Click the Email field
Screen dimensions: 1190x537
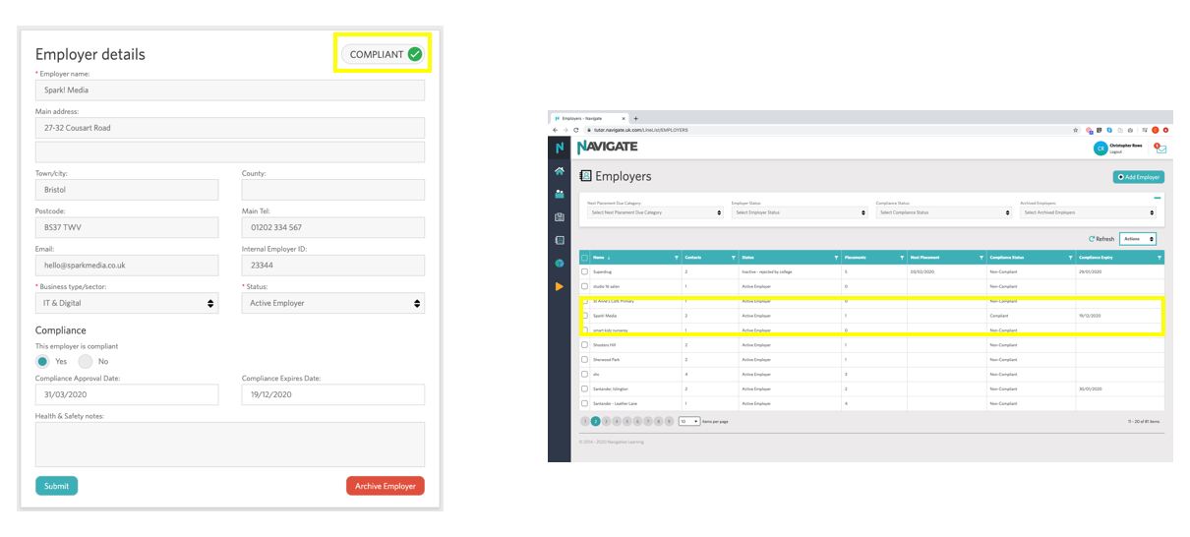pyautogui.click(x=127, y=265)
